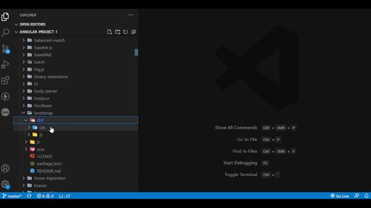This screenshot has width=371, height=208.
Task: Open the notifications bell
Action: (x=366, y=196)
